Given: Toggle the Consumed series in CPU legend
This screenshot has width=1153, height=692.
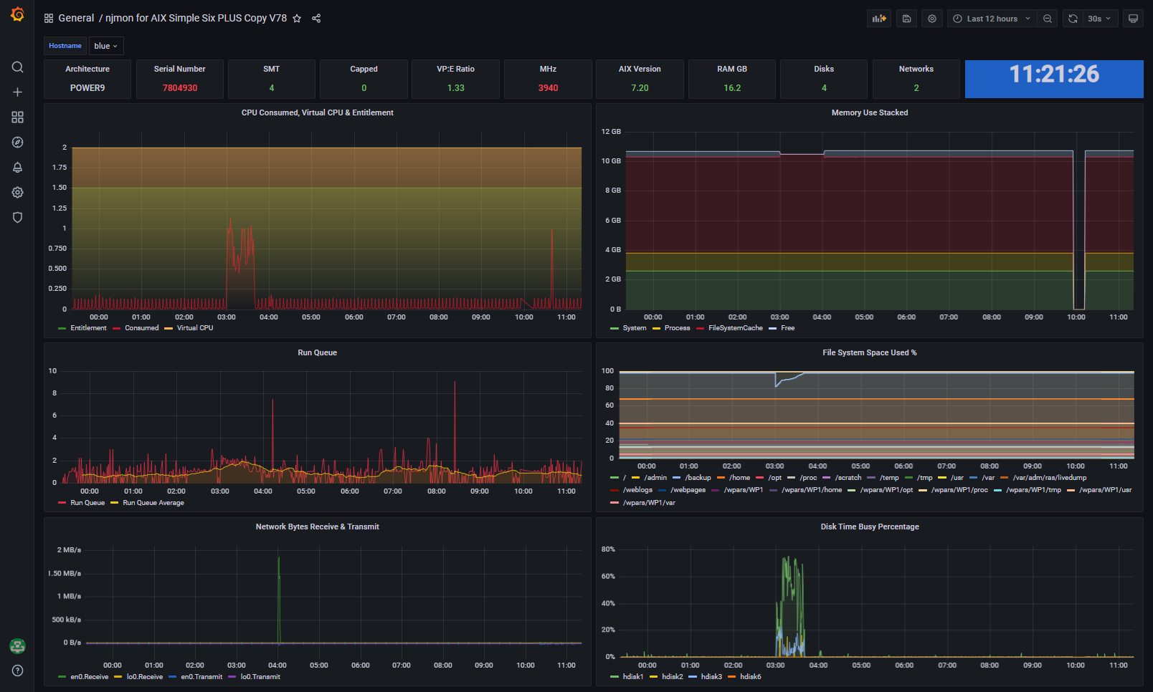Looking at the screenshot, I should [x=141, y=328].
